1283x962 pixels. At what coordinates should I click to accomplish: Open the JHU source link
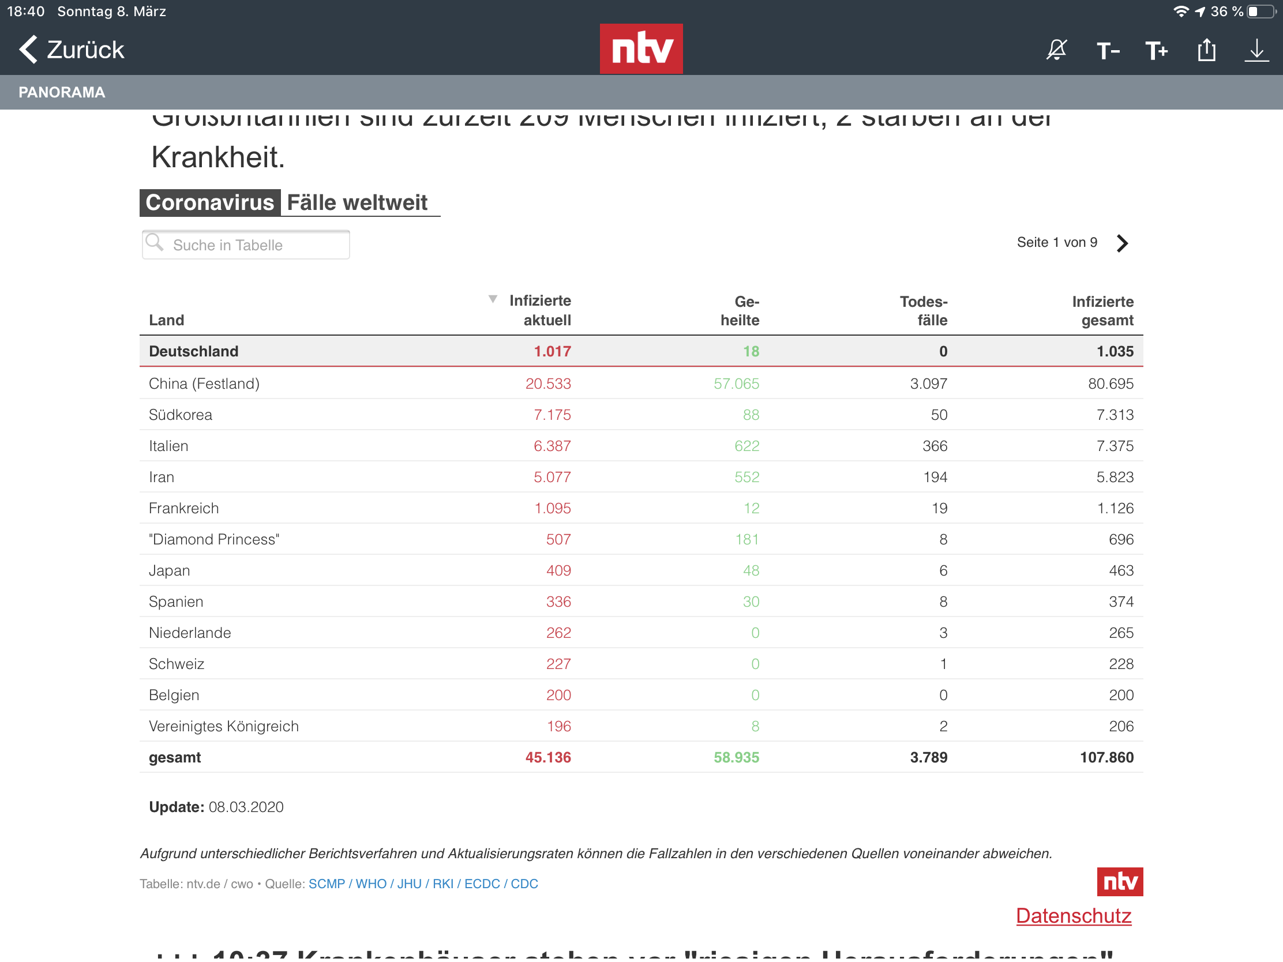[x=410, y=884]
